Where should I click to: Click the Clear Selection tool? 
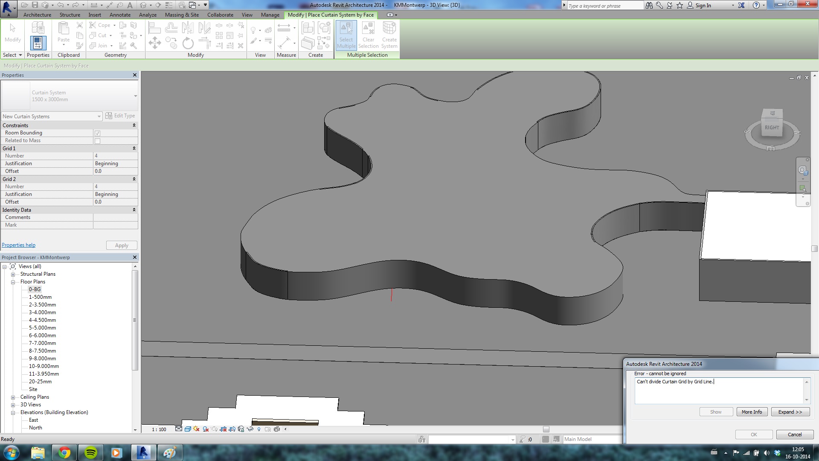(368, 35)
